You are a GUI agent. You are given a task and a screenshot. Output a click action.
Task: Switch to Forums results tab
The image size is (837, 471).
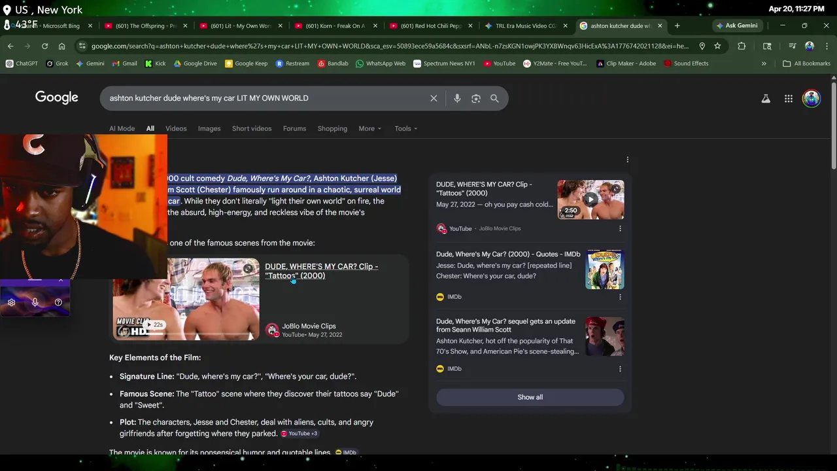pos(294,128)
